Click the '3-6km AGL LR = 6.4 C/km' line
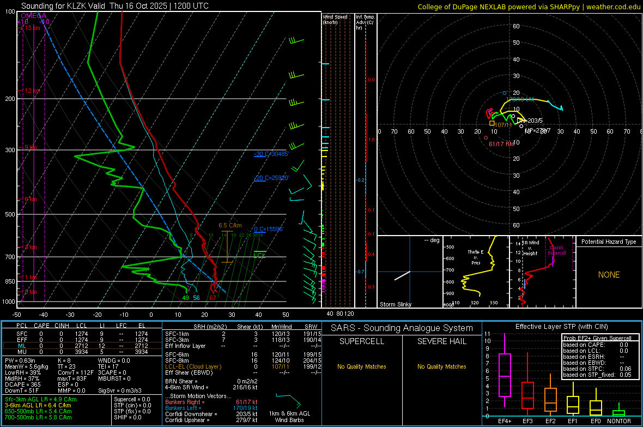The width and height of the screenshot is (643, 427). (x=38, y=405)
